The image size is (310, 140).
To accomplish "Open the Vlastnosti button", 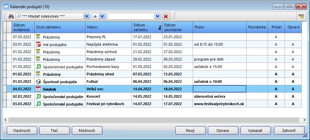I will pos(21,131).
